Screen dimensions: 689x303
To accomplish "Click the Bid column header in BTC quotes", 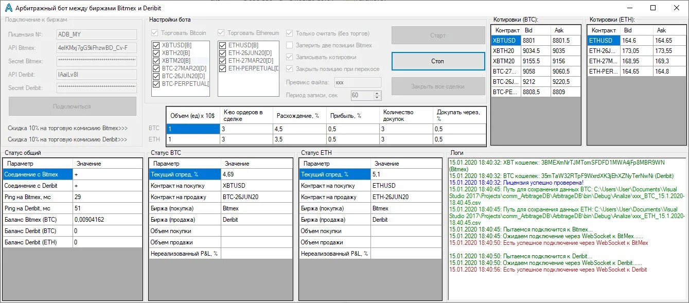I will 536,30.
